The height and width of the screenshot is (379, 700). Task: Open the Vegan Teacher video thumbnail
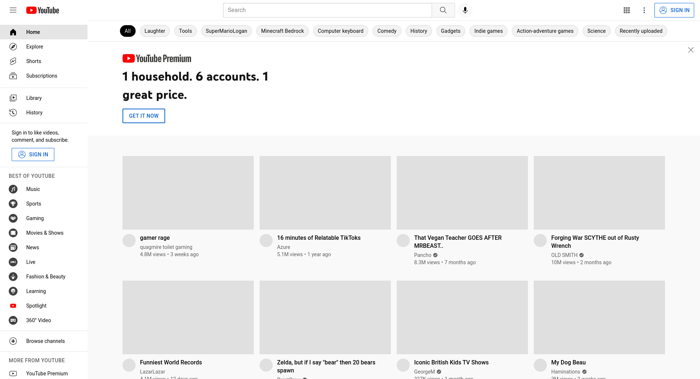[x=462, y=193]
